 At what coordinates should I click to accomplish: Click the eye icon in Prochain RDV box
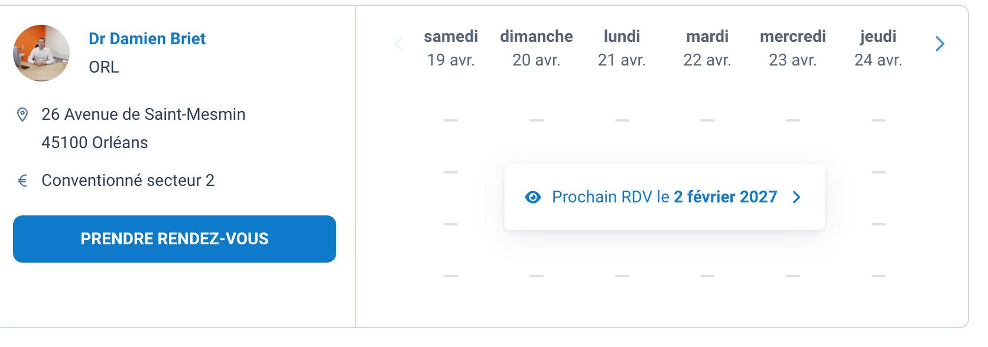pyautogui.click(x=533, y=197)
